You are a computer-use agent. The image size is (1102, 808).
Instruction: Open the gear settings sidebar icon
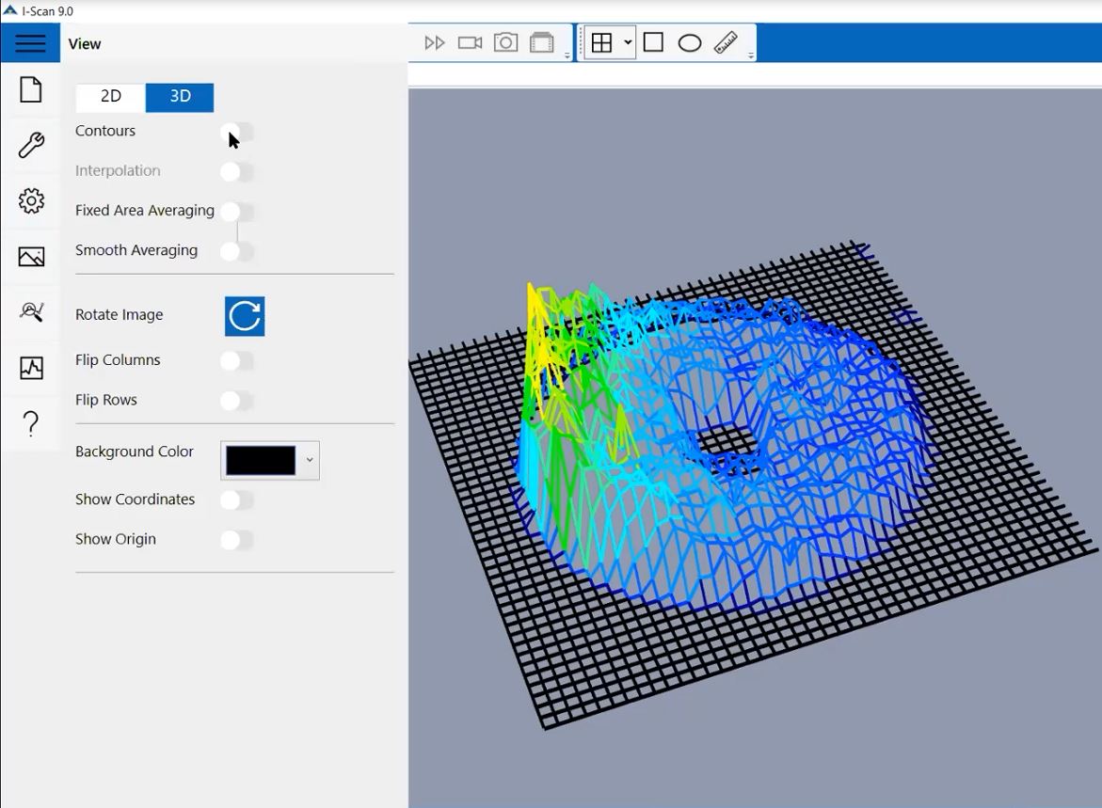(31, 200)
